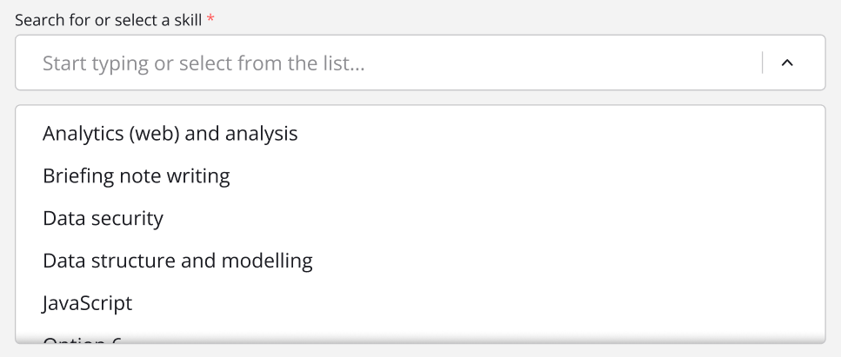The width and height of the screenshot is (841, 357).
Task: Choose the "JavaScript" skill option
Action: (x=88, y=302)
